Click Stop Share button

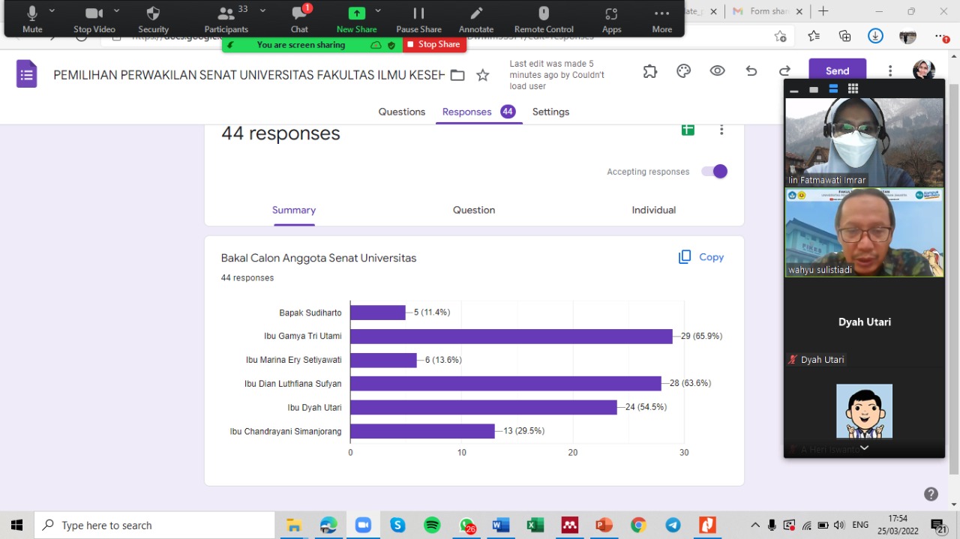pyautogui.click(x=434, y=45)
